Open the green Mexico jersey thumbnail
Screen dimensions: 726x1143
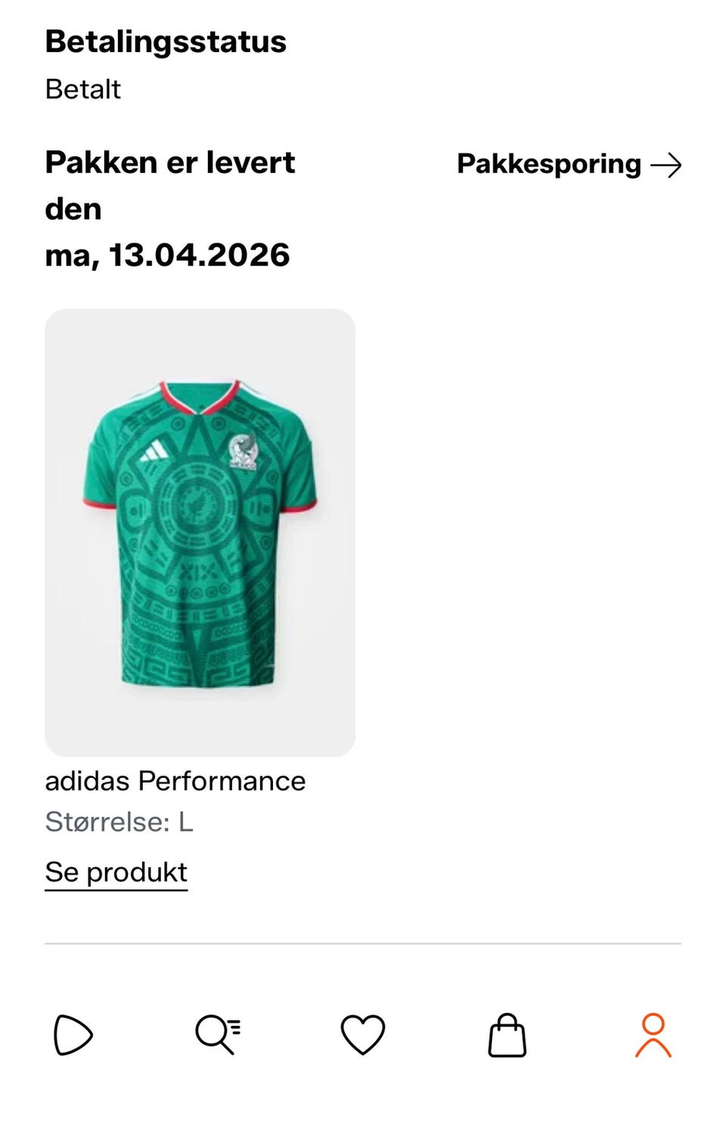pos(200,532)
